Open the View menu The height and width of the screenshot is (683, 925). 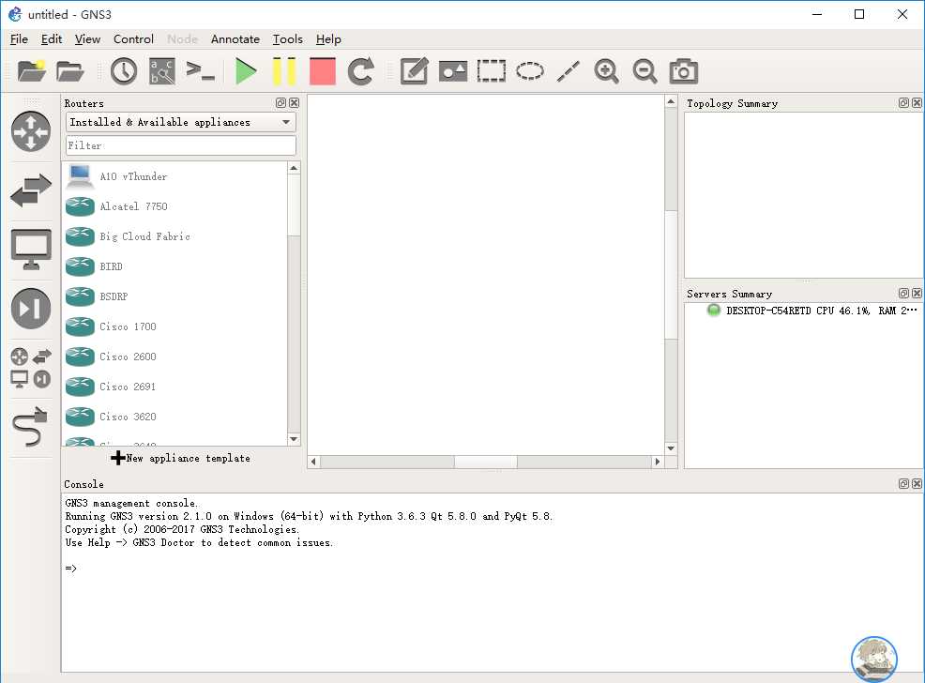pos(87,38)
